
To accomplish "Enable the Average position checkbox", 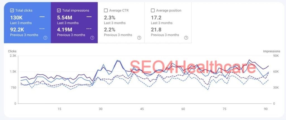I will pos(153,11).
